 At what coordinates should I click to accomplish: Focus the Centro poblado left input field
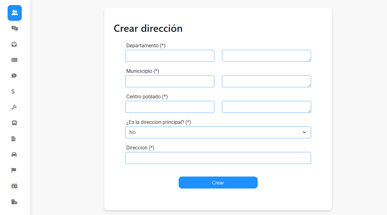pyautogui.click(x=170, y=107)
